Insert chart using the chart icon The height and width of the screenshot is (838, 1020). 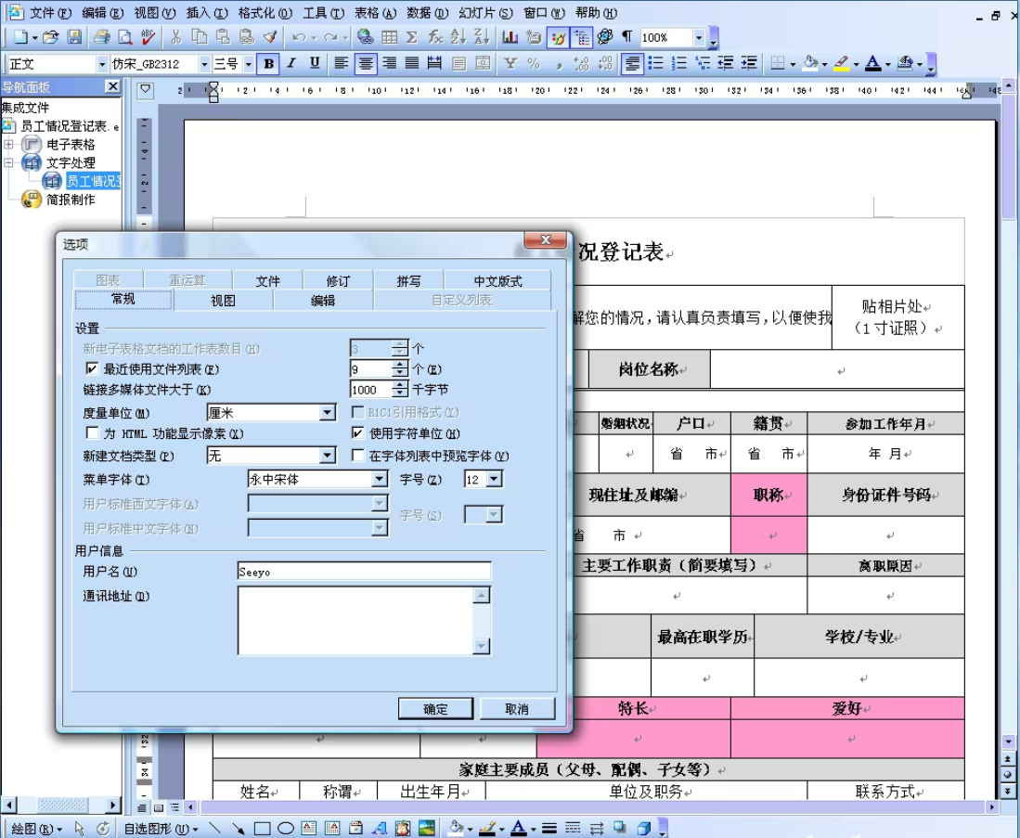click(x=510, y=37)
